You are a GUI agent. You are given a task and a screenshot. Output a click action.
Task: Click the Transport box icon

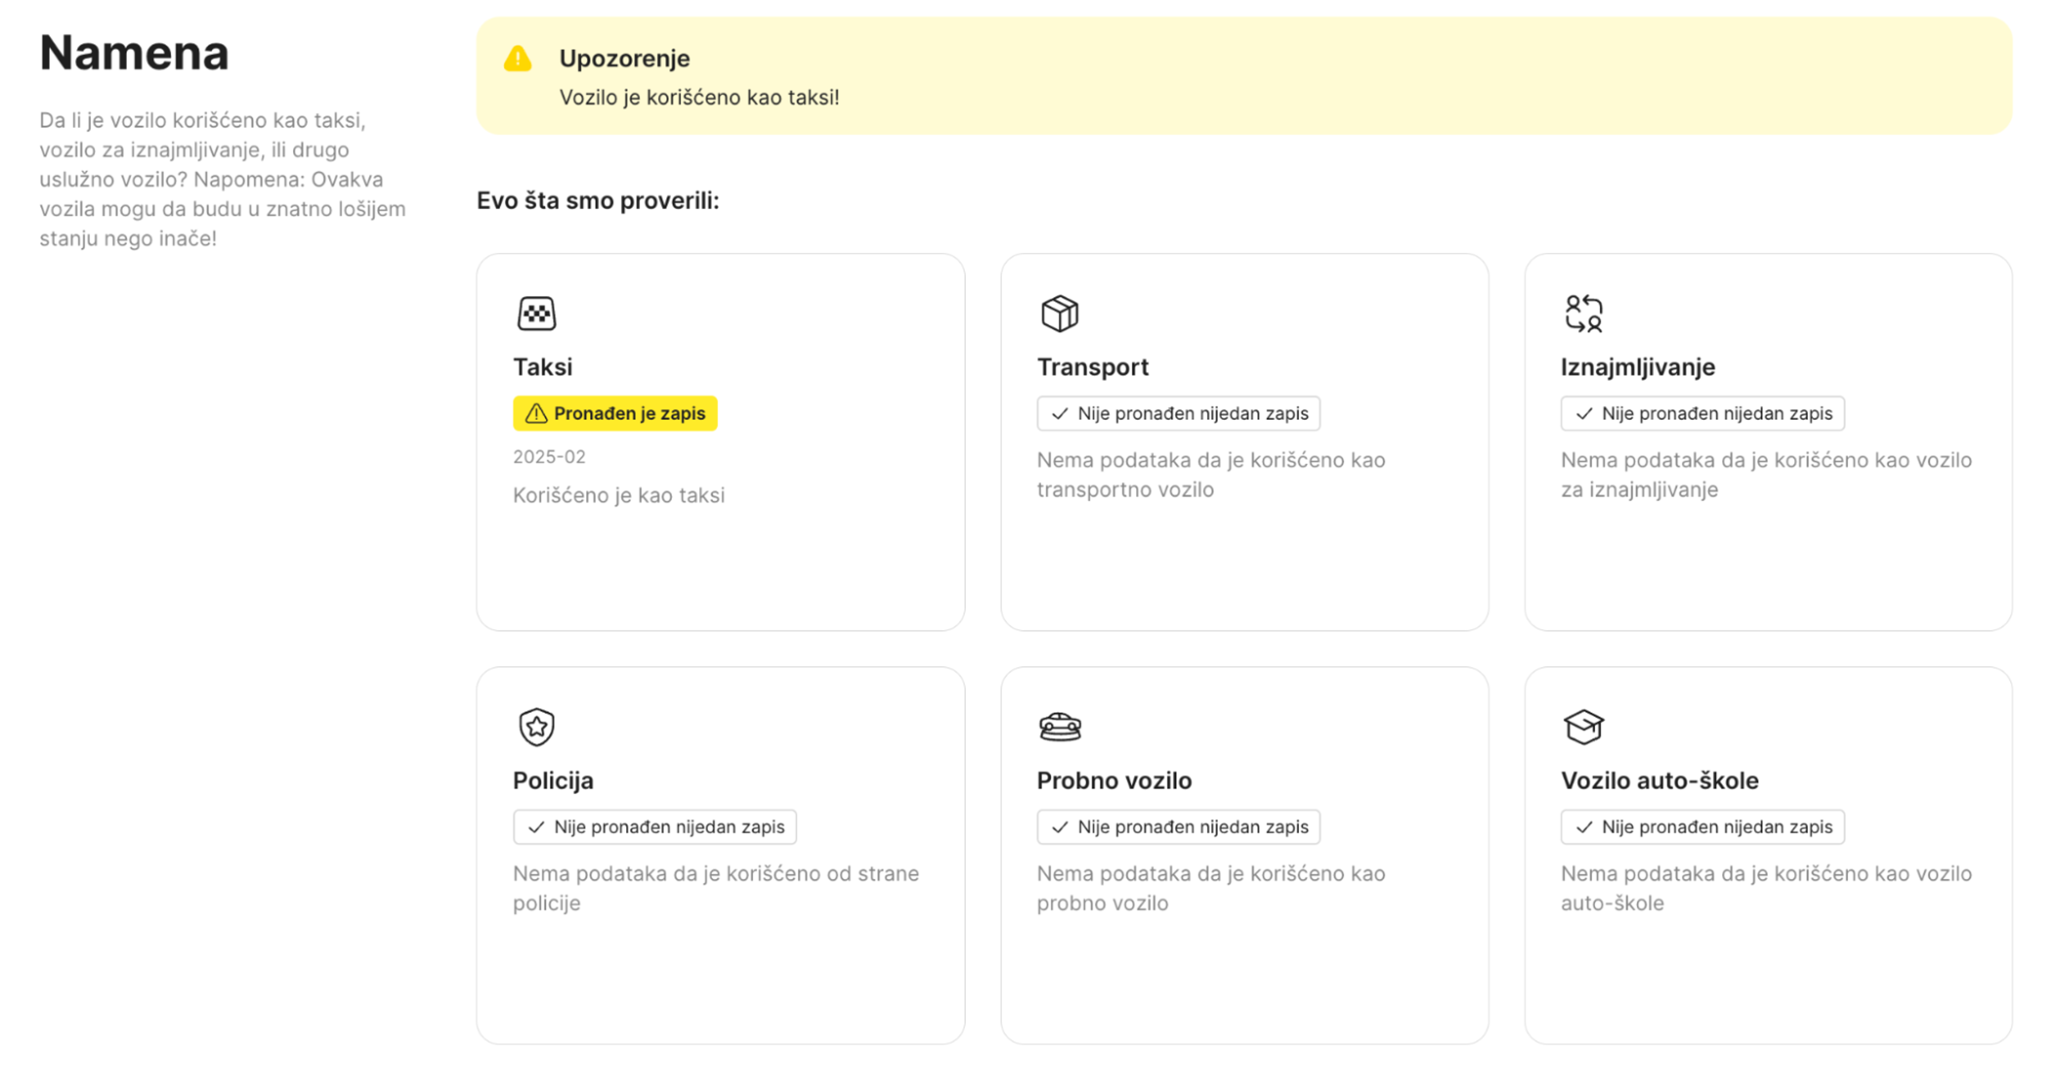1060,314
